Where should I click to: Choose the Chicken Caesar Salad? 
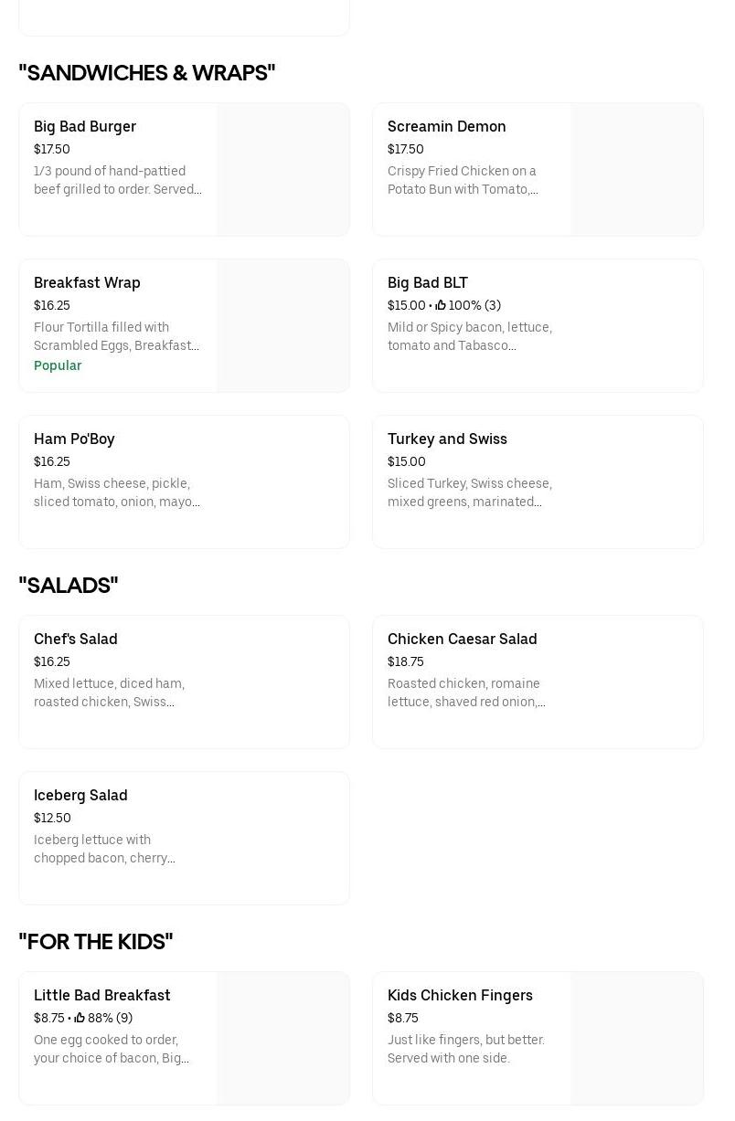(x=462, y=639)
